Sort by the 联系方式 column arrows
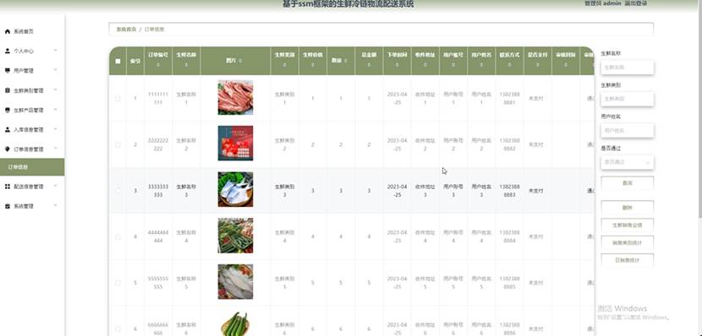 pyautogui.click(x=509, y=65)
